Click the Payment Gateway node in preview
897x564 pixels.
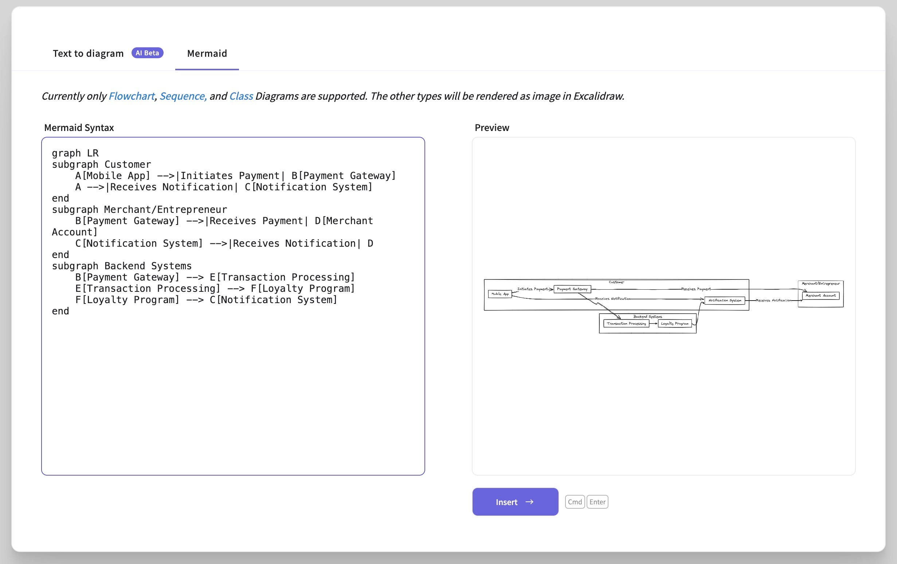(572, 289)
